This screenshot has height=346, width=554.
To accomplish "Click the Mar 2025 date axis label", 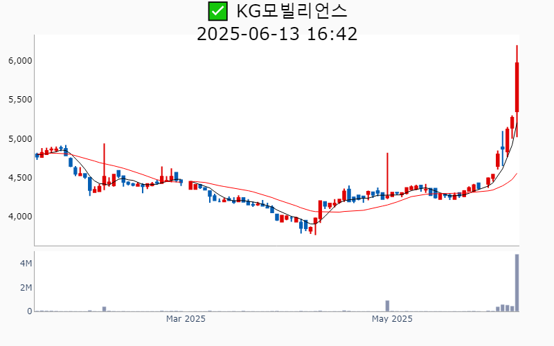I will coord(186,319).
